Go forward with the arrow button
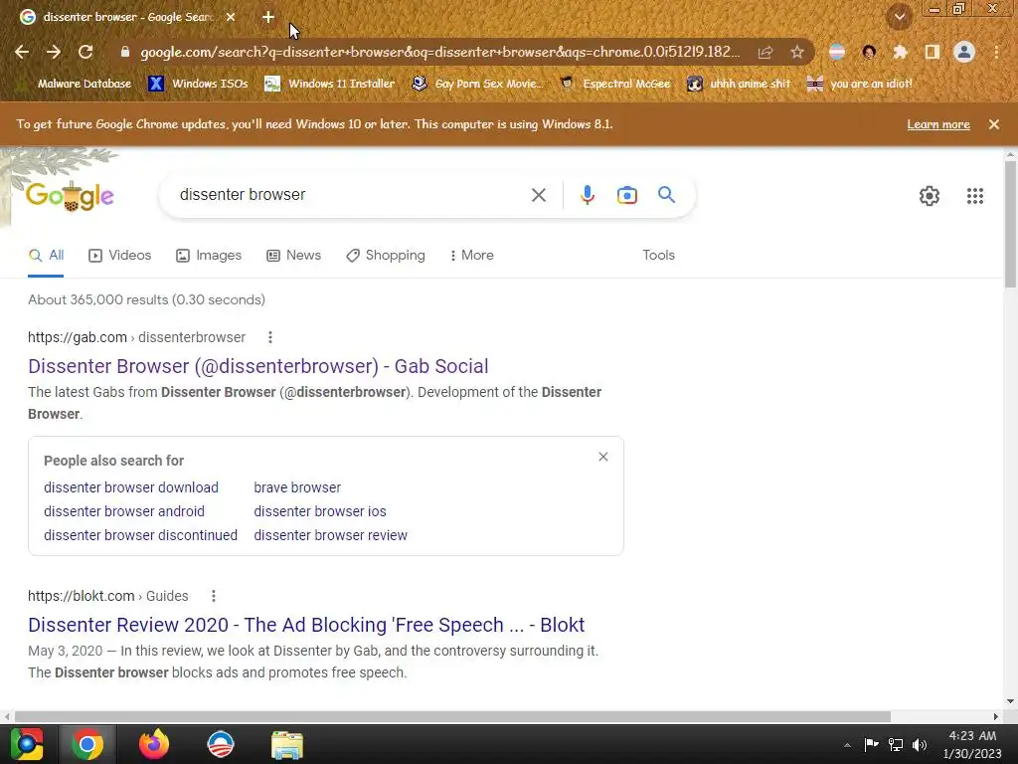Screen dimensions: 1018x764 pyautogui.click(x=54, y=52)
